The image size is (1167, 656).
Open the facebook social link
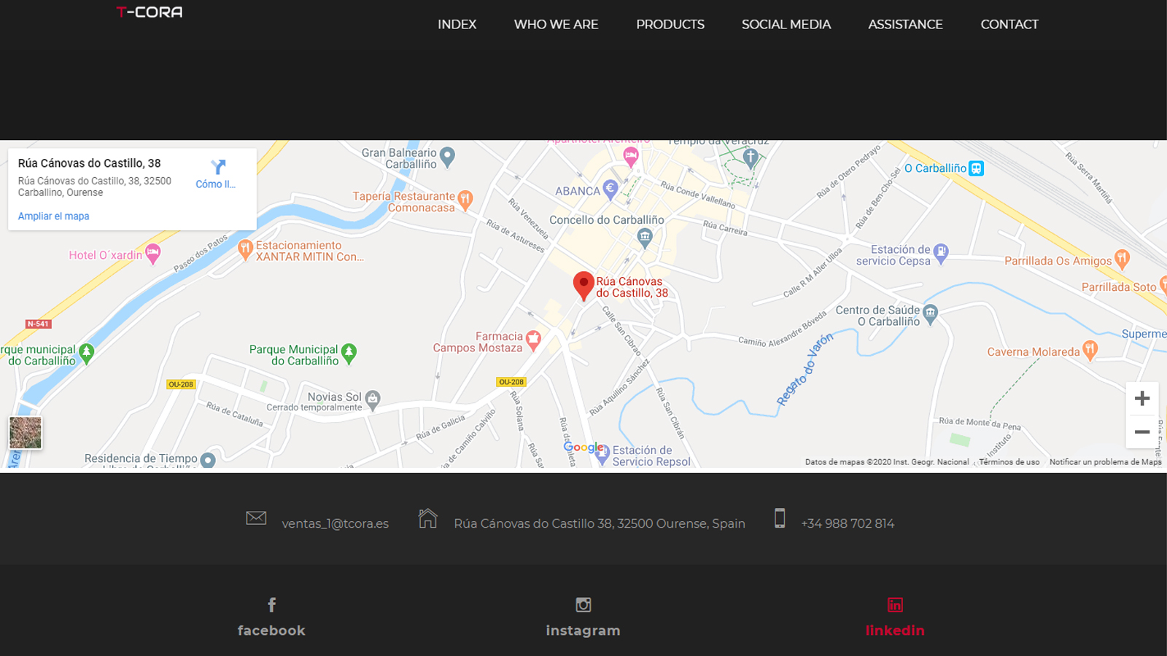point(271,618)
